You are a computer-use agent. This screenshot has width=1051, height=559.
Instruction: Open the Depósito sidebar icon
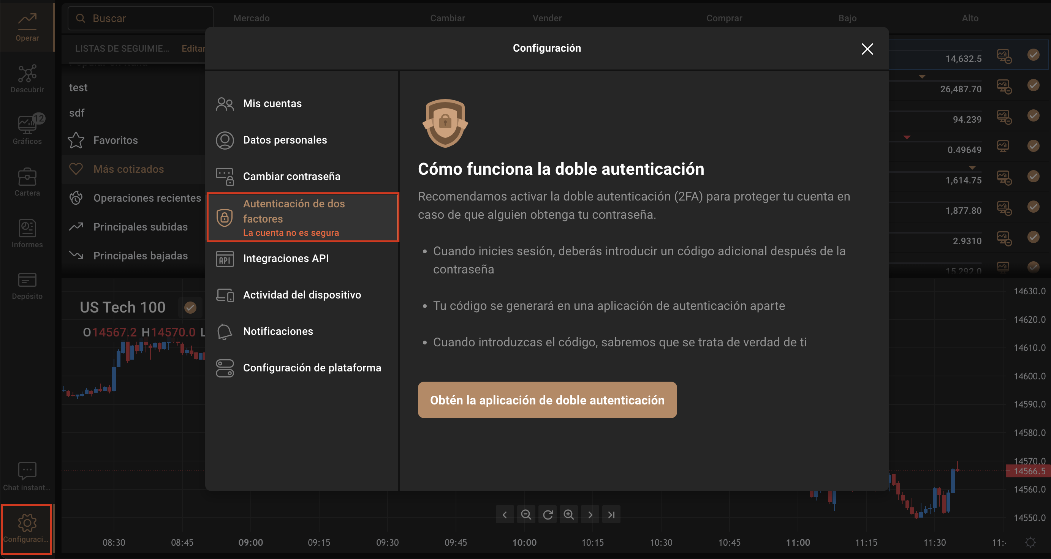[27, 282]
